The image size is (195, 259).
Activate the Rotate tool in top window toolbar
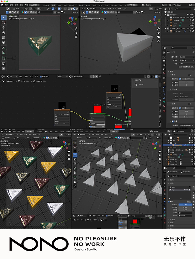(4, 33)
